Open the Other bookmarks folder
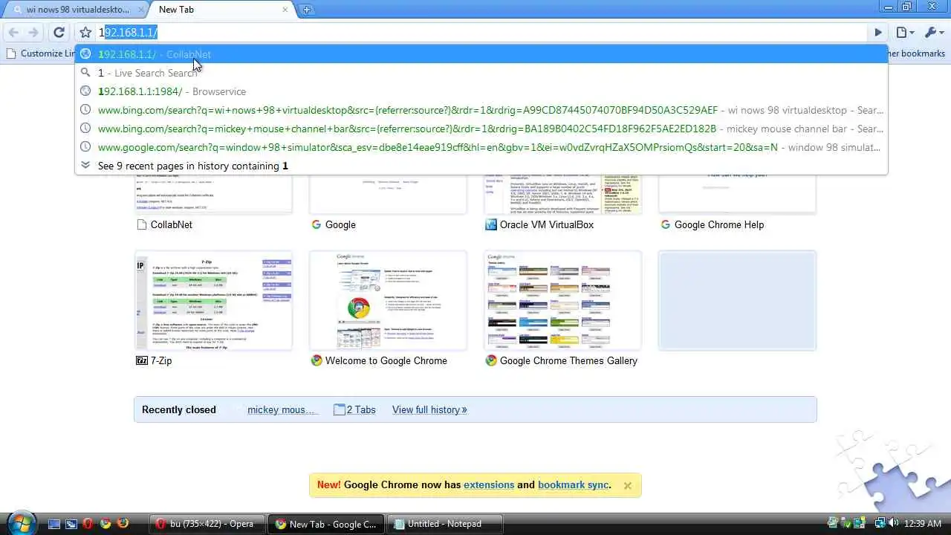 (x=918, y=53)
